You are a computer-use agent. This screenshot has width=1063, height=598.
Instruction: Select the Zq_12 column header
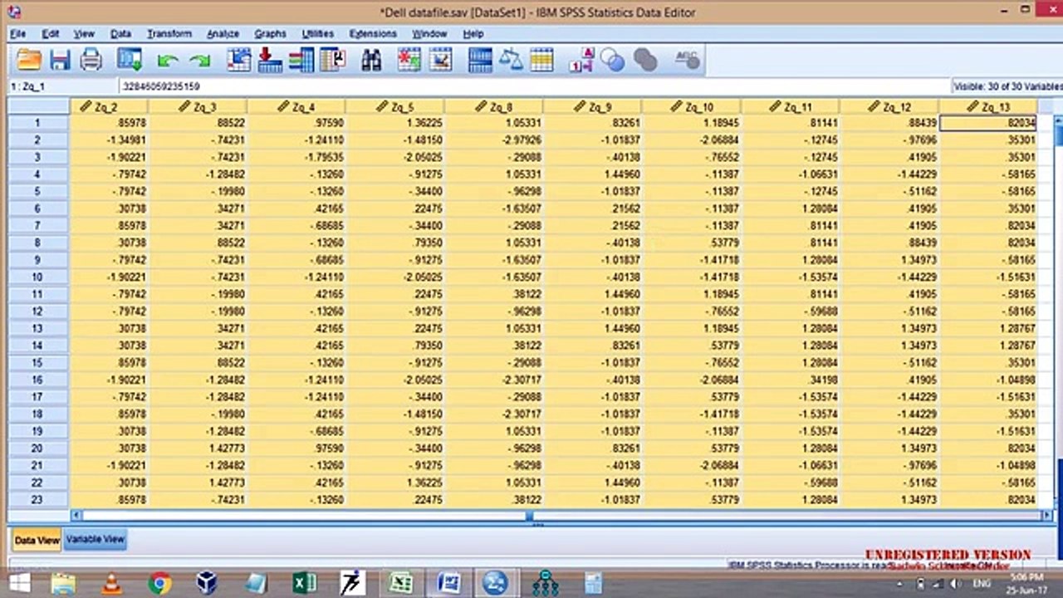click(889, 106)
